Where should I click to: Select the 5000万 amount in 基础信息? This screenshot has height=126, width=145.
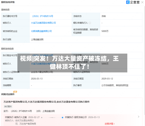tap(105, 31)
